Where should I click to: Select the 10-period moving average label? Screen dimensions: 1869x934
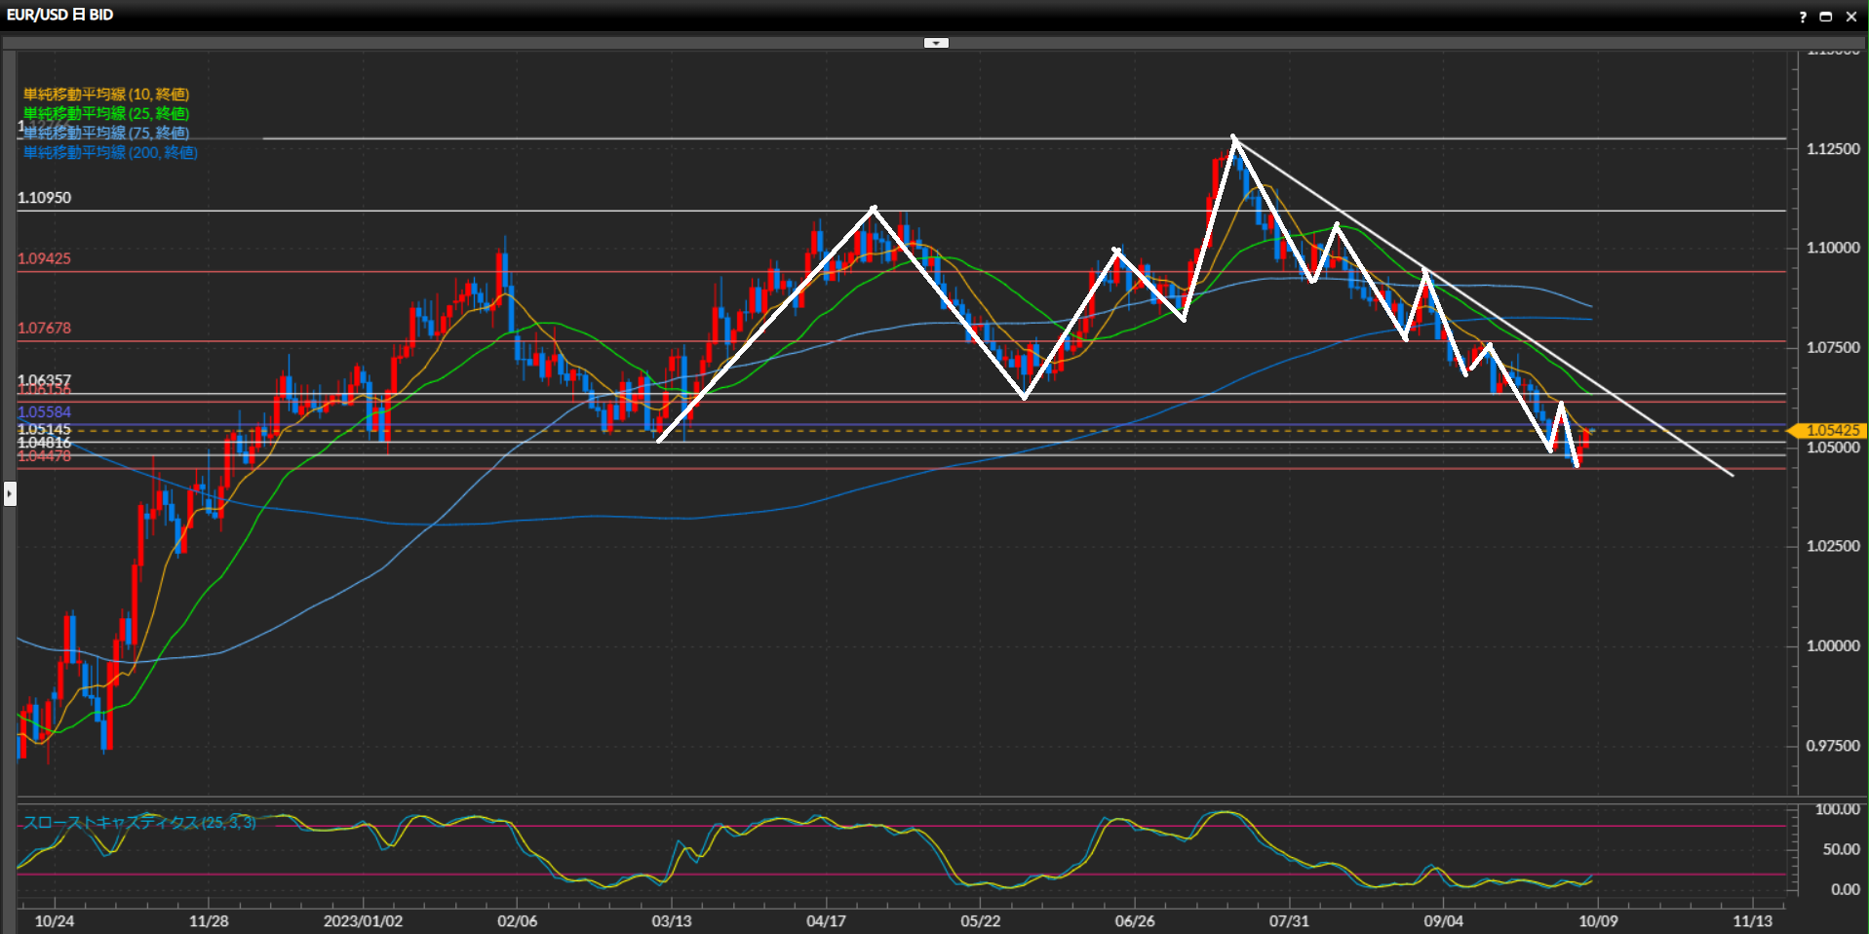(x=106, y=95)
